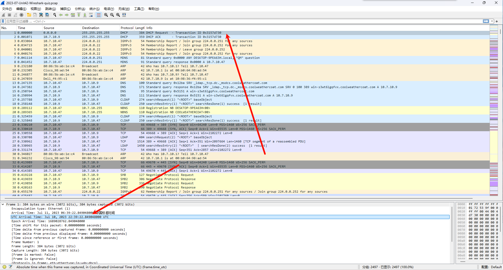
Task: Collapse the Frame 1 details tree
Action: click(3, 204)
